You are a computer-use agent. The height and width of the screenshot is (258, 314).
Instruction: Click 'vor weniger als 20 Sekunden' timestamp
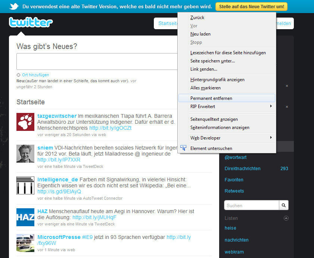click(x=64, y=135)
